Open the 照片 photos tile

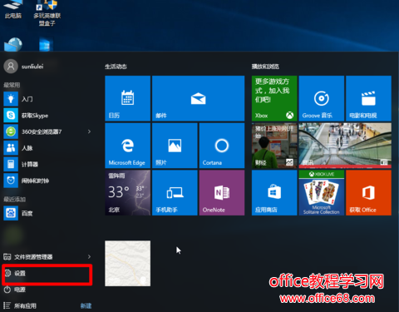click(175, 146)
